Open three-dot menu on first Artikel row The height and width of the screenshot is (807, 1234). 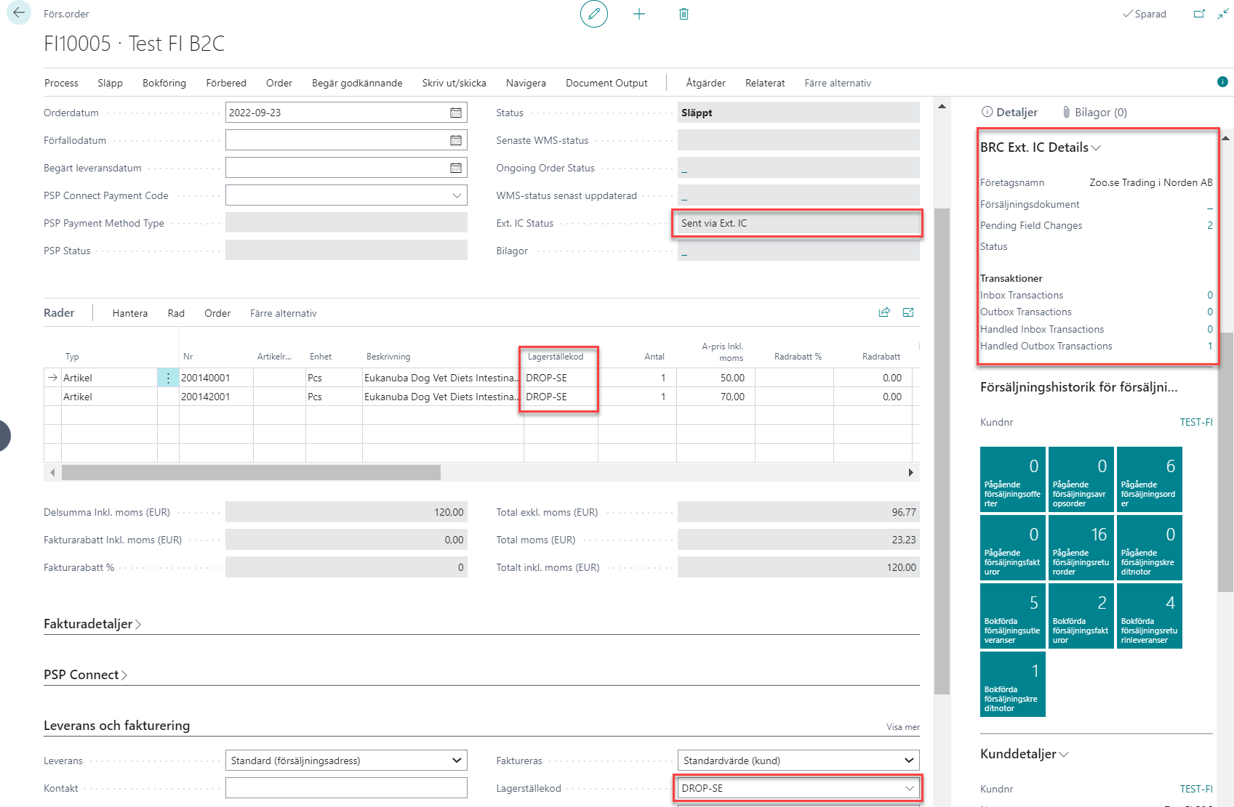click(168, 378)
